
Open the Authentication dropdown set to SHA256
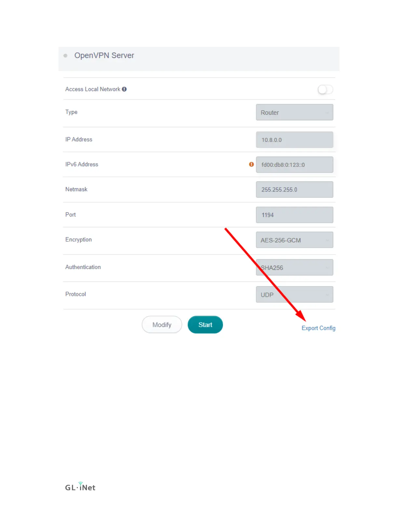coord(295,267)
